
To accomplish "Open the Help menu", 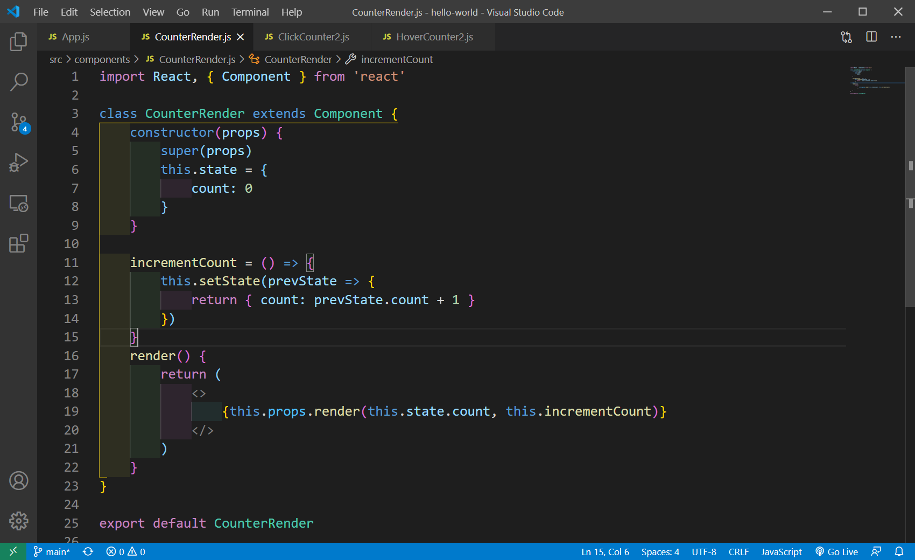I will click(292, 12).
